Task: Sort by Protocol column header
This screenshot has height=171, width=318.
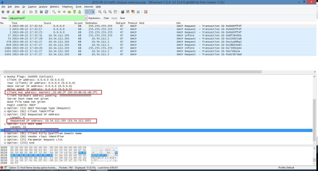Action: 133,23
